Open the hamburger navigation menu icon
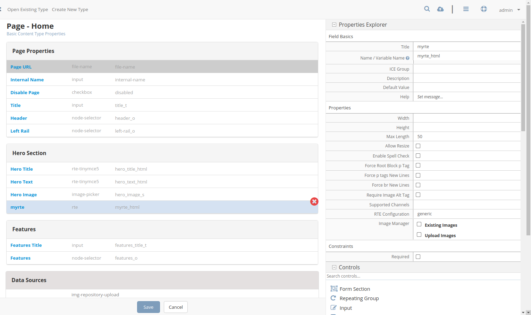 (x=466, y=9)
